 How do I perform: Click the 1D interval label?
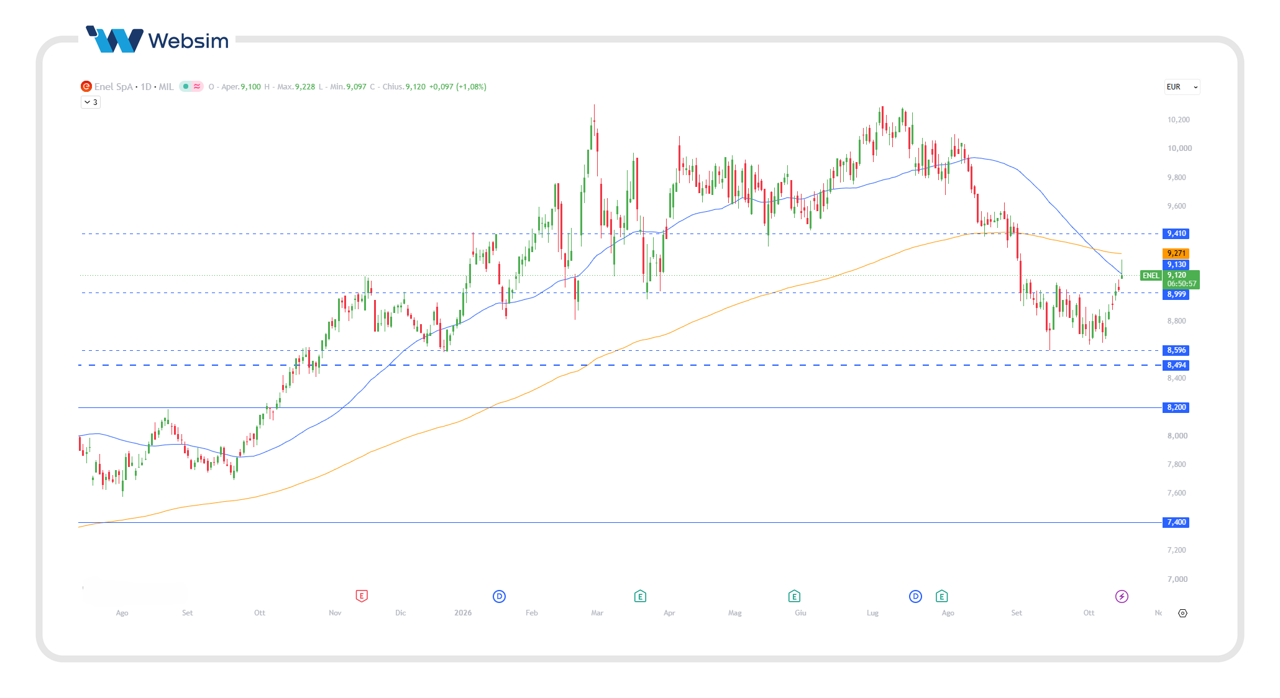[146, 87]
